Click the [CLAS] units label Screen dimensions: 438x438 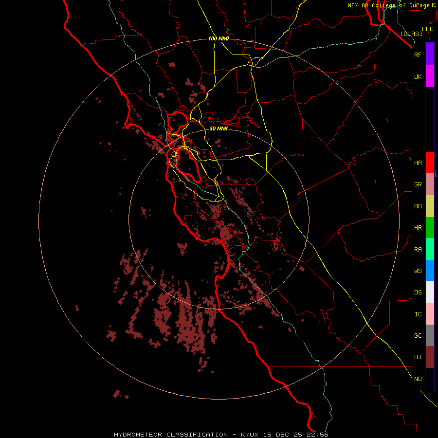point(411,34)
